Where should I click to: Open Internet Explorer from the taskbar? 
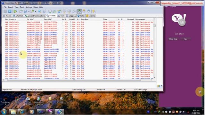[22, 112]
